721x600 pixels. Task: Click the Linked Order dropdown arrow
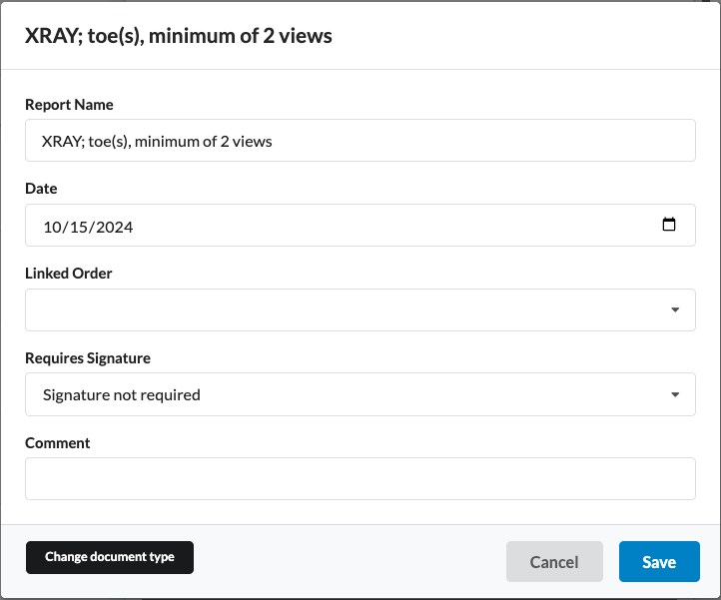click(x=675, y=310)
